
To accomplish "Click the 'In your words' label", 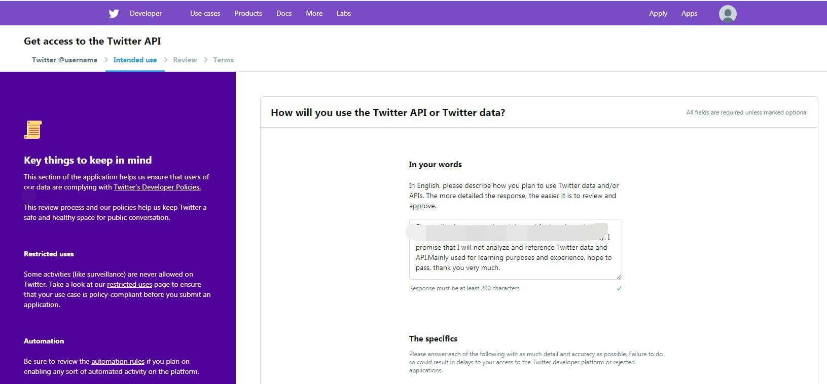I will point(435,165).
